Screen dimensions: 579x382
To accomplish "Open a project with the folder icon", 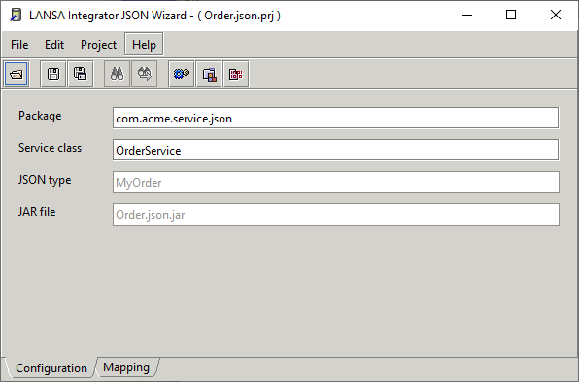I will pos(17,74).
